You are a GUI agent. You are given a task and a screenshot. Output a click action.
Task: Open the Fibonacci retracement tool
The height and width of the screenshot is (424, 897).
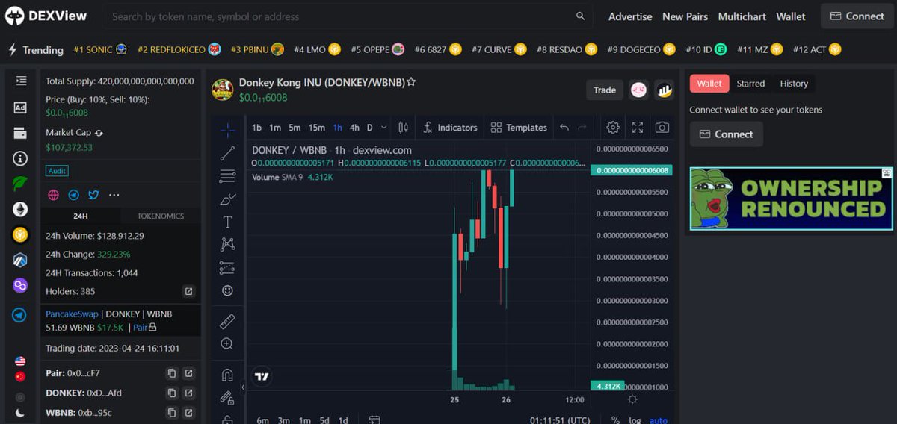click(x=227, y=177)
